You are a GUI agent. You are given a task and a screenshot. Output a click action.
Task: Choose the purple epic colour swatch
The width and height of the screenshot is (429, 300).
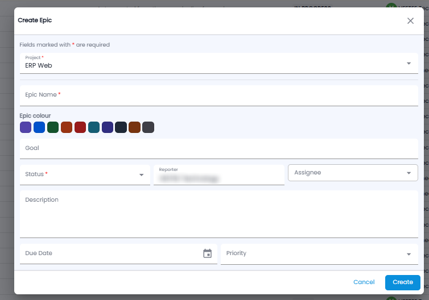tap(26, 127)
